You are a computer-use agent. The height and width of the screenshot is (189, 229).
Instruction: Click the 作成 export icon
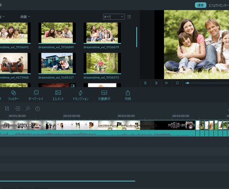[x=128, y=95]
